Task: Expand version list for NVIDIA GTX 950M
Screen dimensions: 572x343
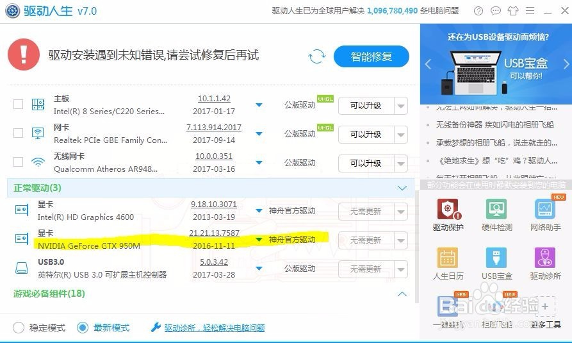Action: pos(259,240)
